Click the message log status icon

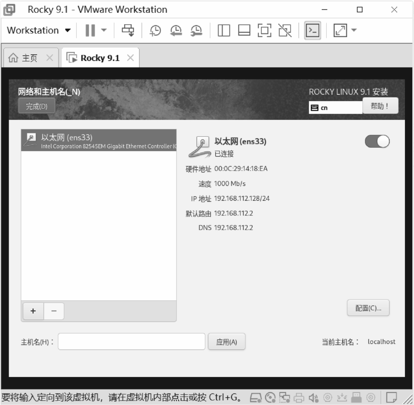[x=391, y=397]
